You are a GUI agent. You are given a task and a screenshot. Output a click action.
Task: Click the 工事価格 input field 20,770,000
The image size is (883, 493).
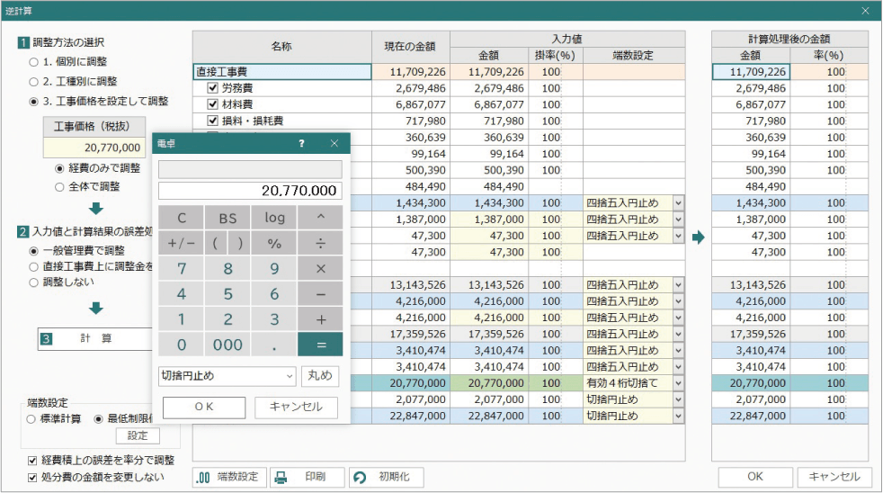(94, 148)
